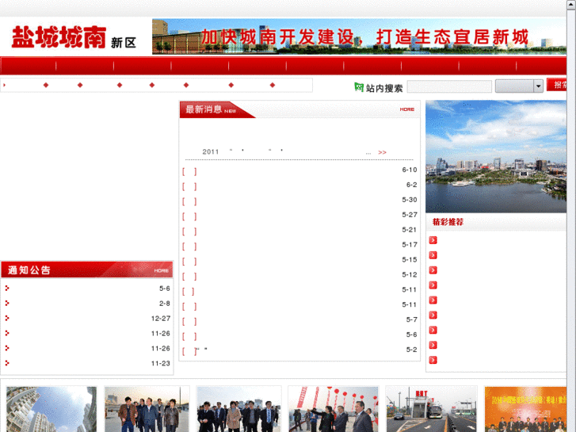
Task: Click the first red arrow icon under 精彩推荐
Action: pos(433,240)
